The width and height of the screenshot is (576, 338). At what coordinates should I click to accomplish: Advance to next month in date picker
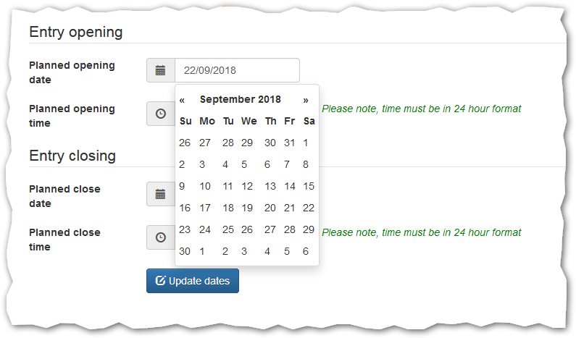(x=306, y=100)
